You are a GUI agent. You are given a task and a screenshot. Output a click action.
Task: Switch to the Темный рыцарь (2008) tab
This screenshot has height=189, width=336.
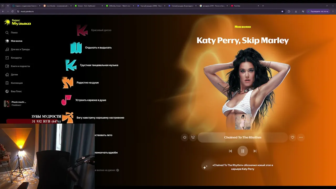click(151, 6)
